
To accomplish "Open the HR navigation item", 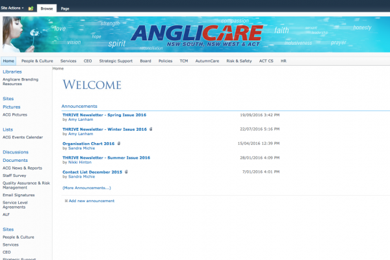I will click(283, 61).
